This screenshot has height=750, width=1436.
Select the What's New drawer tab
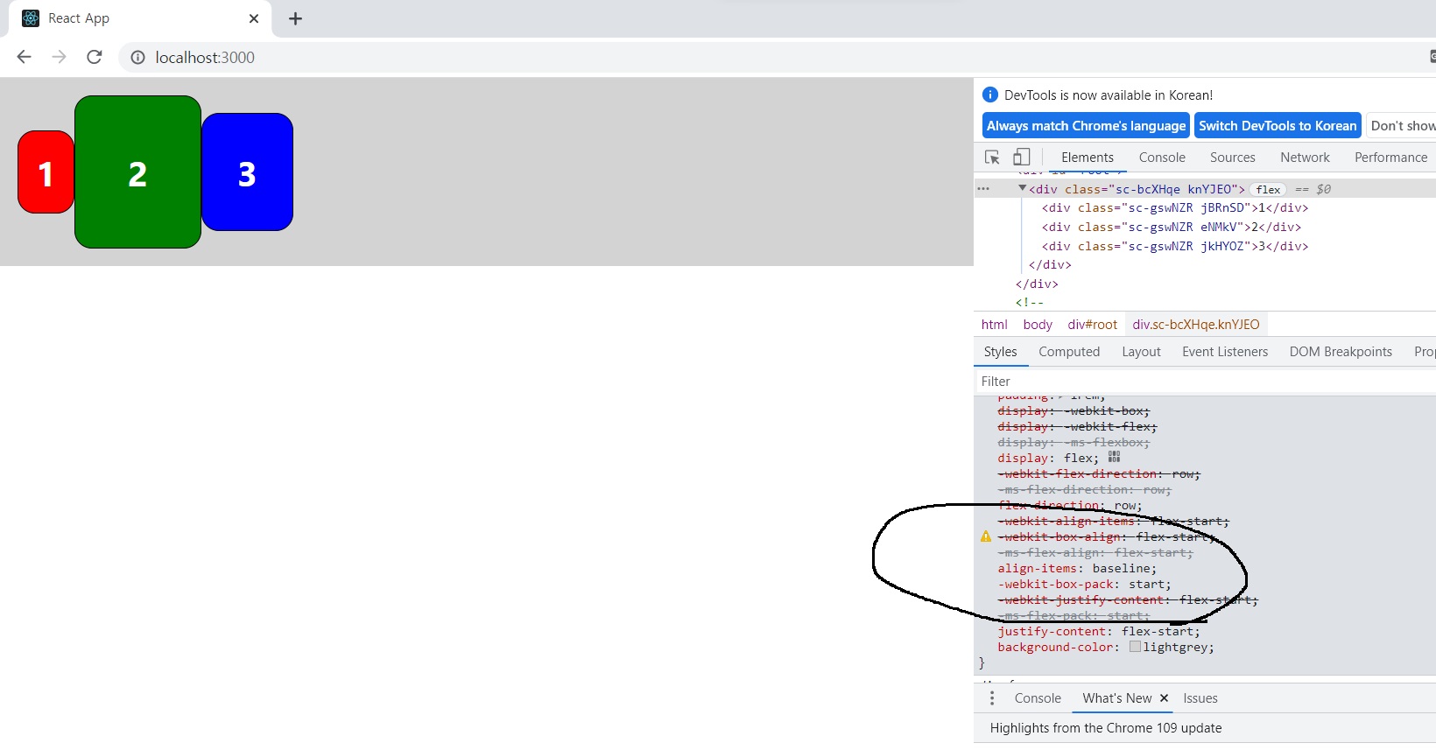(x=1117, y=698)
